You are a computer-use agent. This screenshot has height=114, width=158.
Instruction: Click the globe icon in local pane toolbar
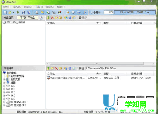(66, 68)
